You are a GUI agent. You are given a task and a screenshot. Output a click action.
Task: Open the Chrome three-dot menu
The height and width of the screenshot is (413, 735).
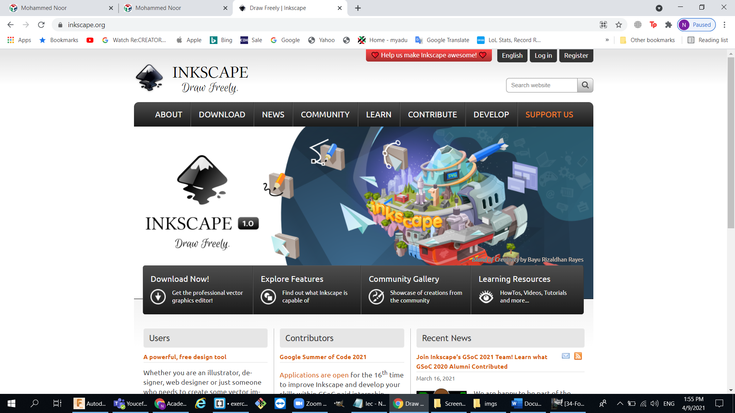coord(724,25)
